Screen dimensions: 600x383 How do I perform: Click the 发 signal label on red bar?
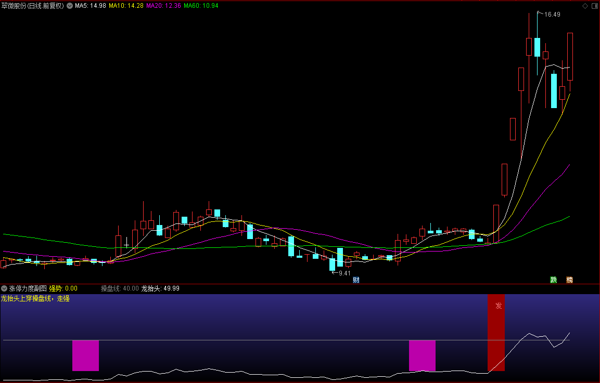(x=499, y=306)
